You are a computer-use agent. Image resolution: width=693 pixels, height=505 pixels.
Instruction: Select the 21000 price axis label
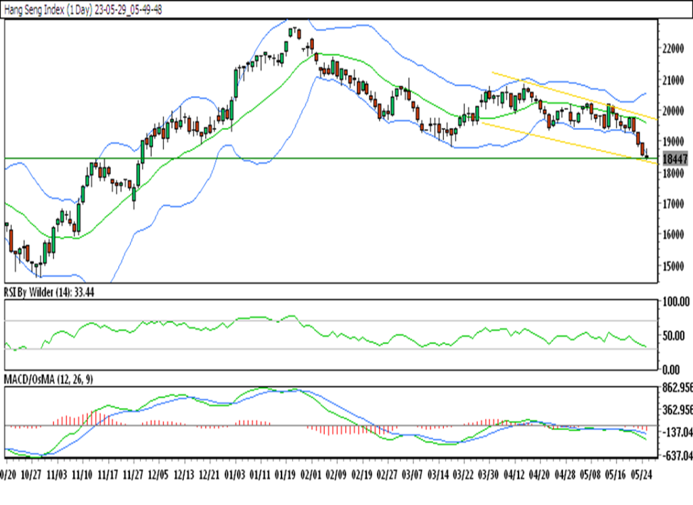(x=673, y=80)
